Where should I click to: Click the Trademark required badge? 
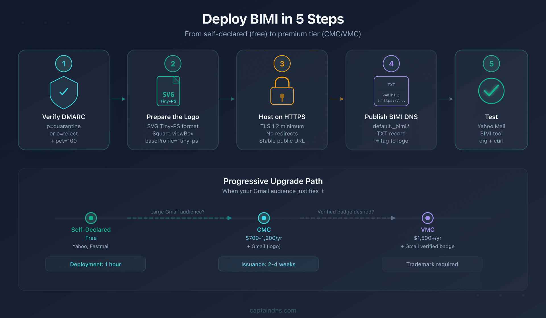(432, 264)
